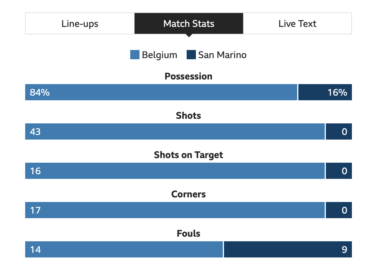This screenshot has height=267, width=371.
Task: Click San Marino's 16% possession bar
Action: [325, 92]
